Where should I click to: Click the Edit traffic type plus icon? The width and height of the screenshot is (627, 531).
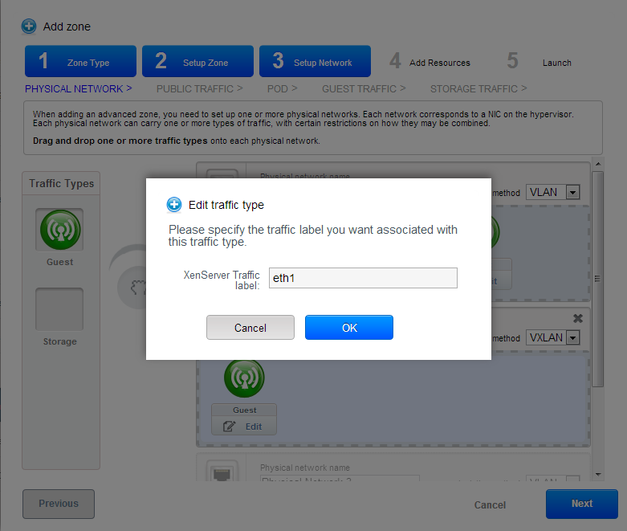pyautogui.click(x=174, y=205)
